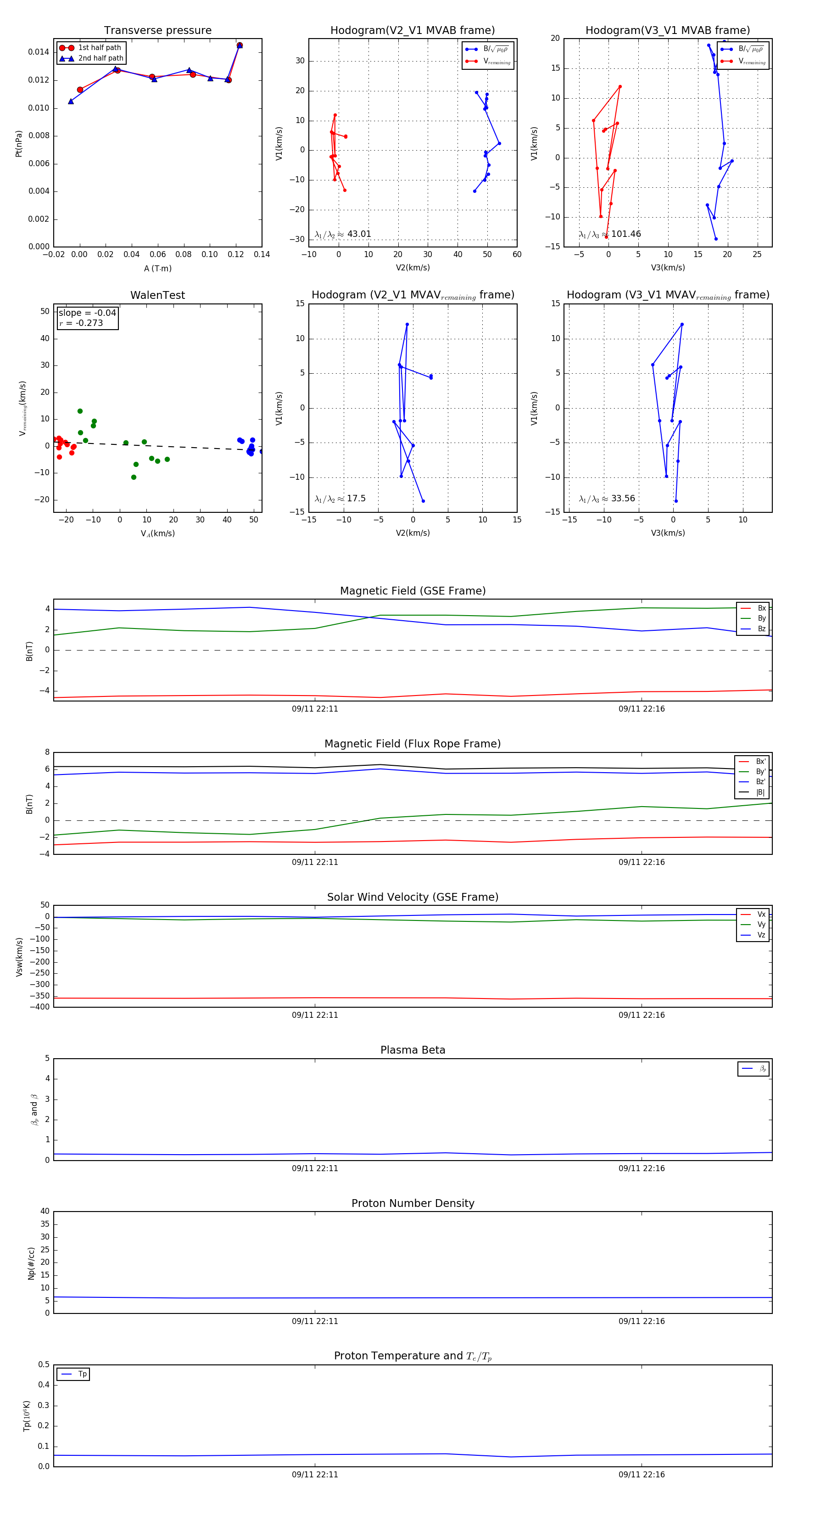
Task: Click the "Transverse pressure" plot title
Action: (x=157, y=31)
